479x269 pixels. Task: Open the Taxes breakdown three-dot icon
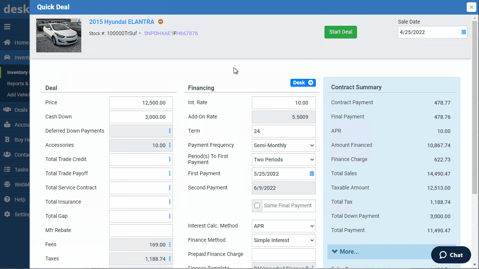tap(170, 259)
